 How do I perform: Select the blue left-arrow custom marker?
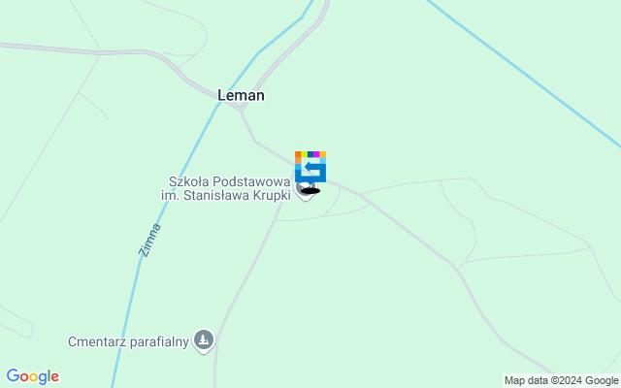pyautogui.click(x=310, y=167)
